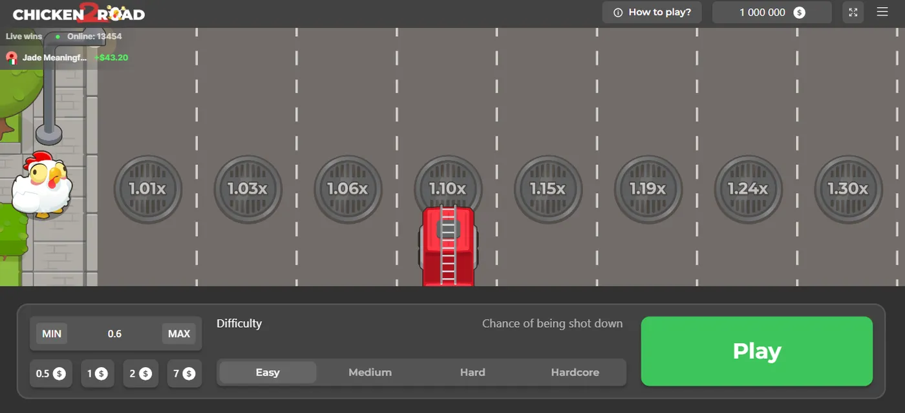Open the How to play? guide
Screen dimensions: 905x413
[x=652, y=12]
